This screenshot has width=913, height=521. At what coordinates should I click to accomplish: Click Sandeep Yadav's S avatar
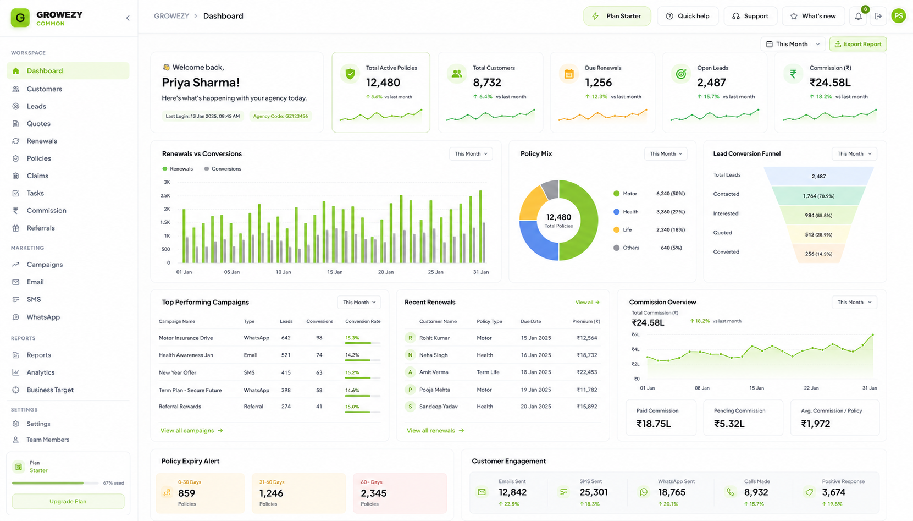click(410, 407)
